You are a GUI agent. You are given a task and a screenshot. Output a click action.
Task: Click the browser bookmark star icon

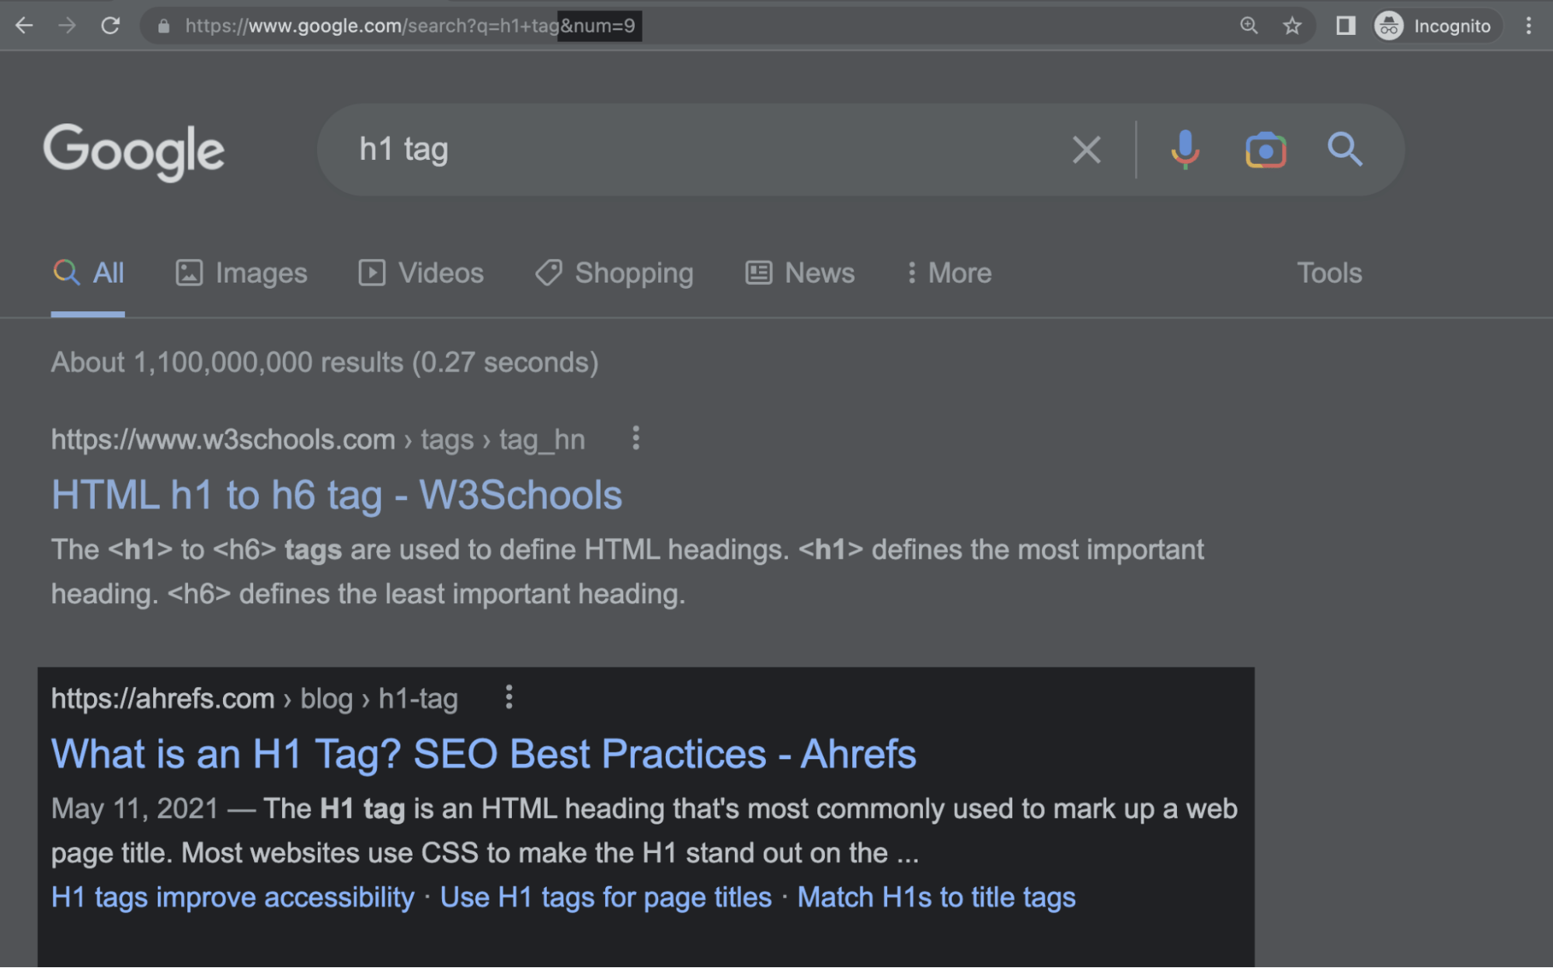(1290, 25)
